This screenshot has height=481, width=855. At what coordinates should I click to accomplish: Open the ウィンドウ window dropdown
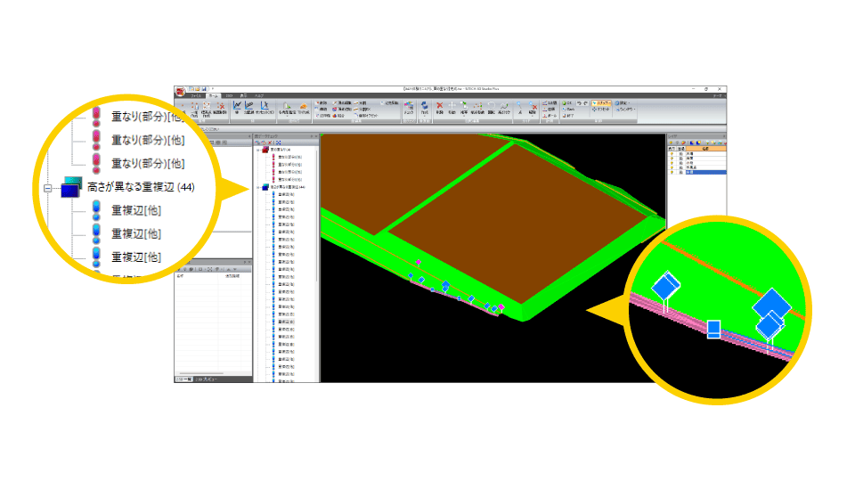626,109
